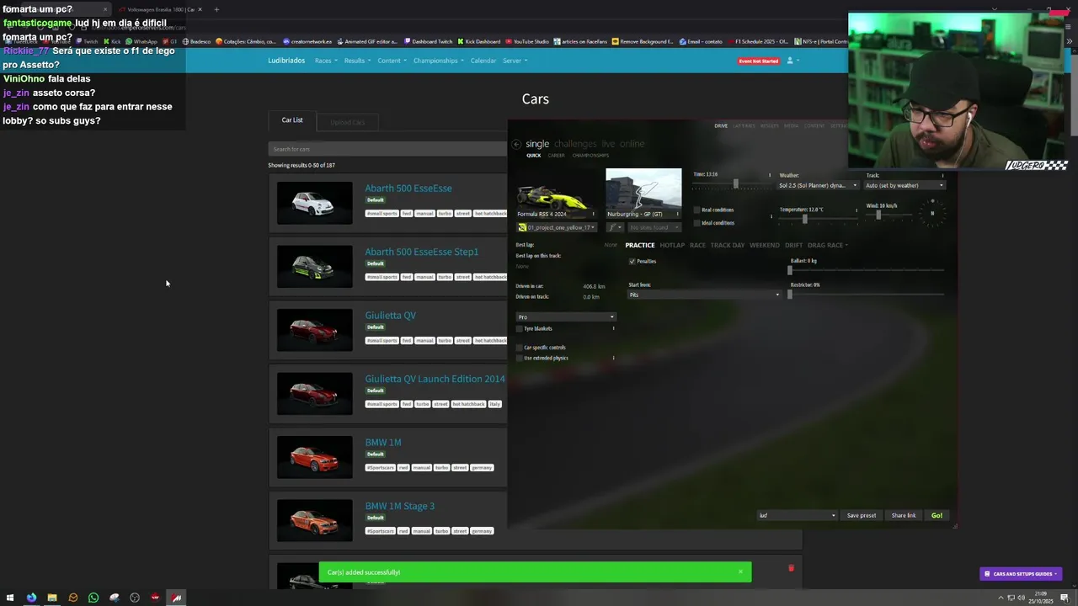This screenshot has height=606, width=1078.
Task: Select the Hotlap mode tab
Action: pos(672,245)
